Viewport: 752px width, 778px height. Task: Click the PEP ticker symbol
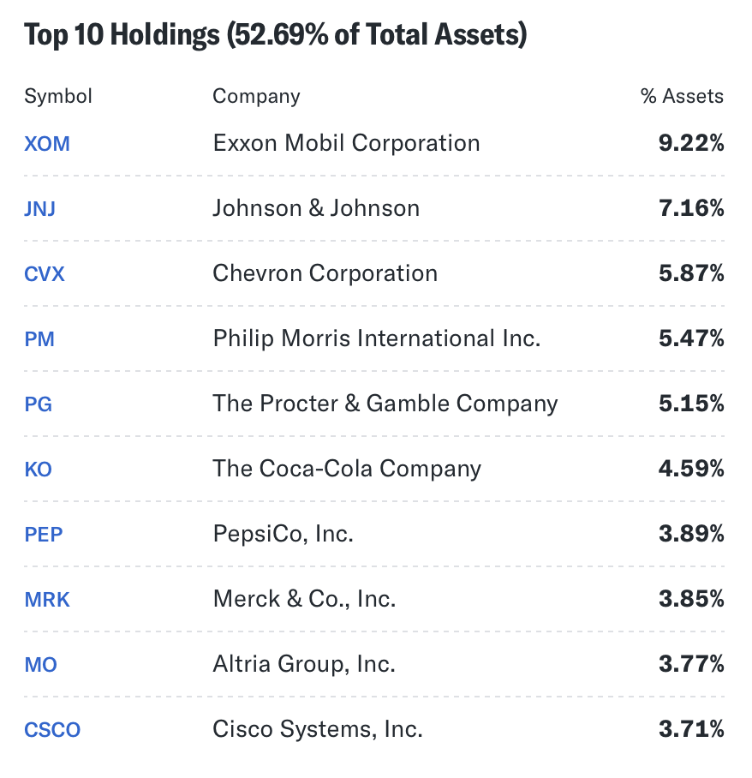tap(43, 534)
